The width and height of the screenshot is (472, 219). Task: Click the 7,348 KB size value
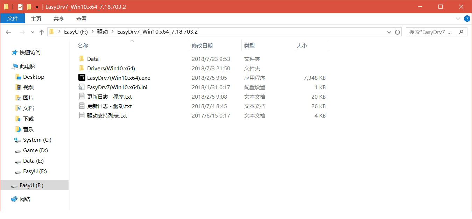[x=315, y=78]
